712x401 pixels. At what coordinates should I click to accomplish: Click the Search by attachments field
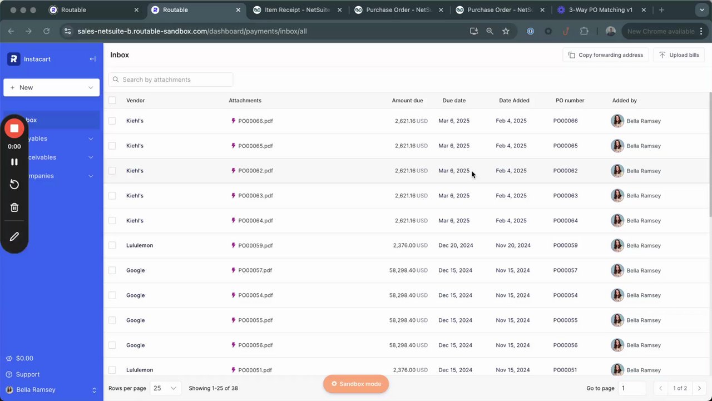pyautogui.click(x=171, y=80)
